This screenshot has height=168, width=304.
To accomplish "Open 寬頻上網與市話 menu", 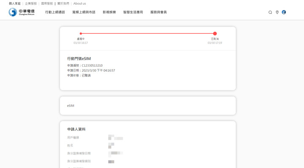I will [x=84, y=12].
